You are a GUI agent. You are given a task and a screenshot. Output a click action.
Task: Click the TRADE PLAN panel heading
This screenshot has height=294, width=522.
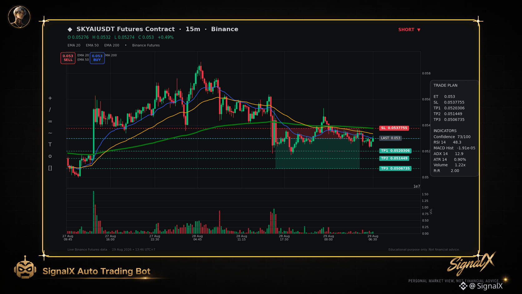coord(446,85)
